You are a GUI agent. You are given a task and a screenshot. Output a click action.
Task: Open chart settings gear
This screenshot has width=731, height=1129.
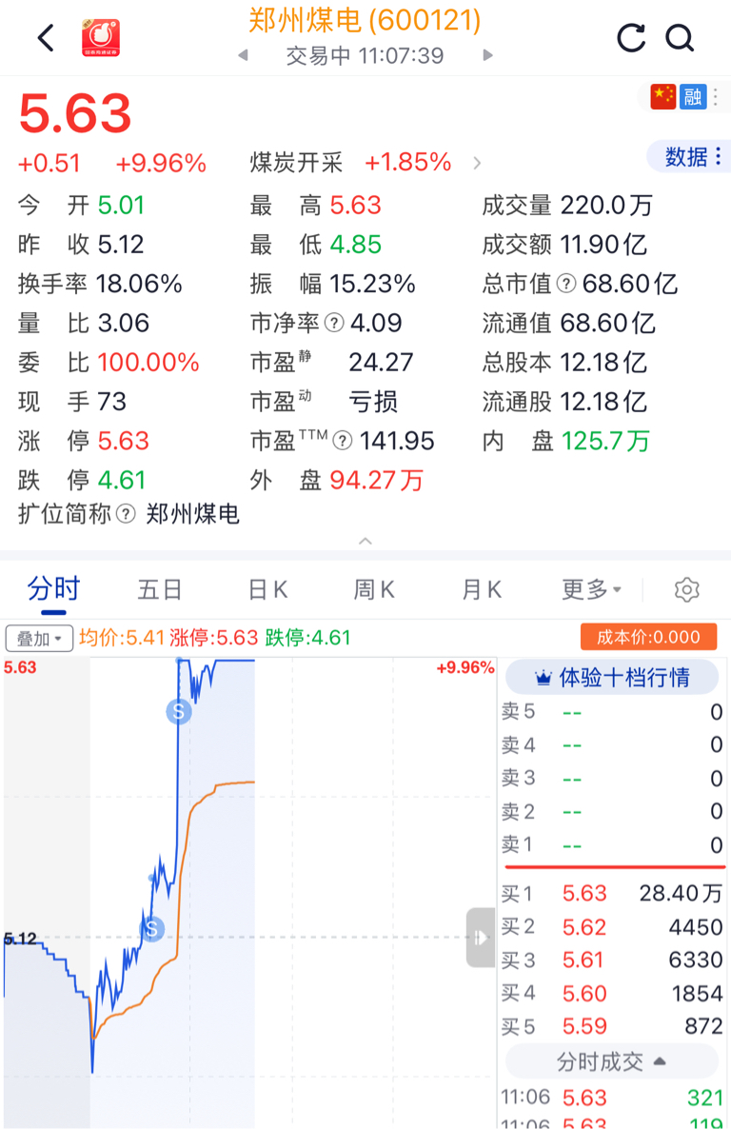(x=686, y=589)
